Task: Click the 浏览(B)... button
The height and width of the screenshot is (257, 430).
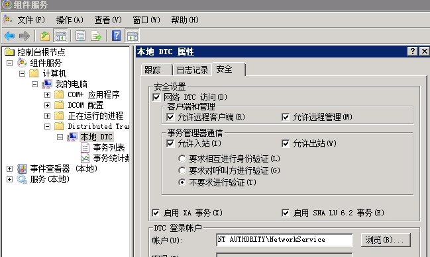Action: tap(386, 240)
